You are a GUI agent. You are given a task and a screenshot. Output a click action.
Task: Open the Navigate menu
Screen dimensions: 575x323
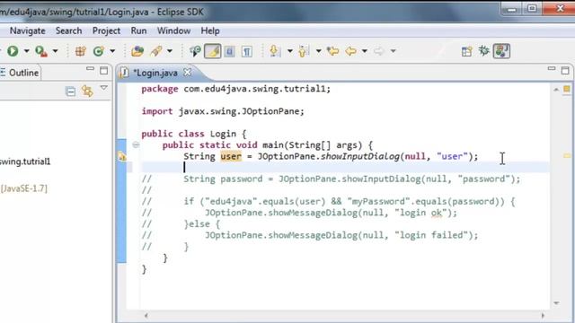tap(28, 31)
